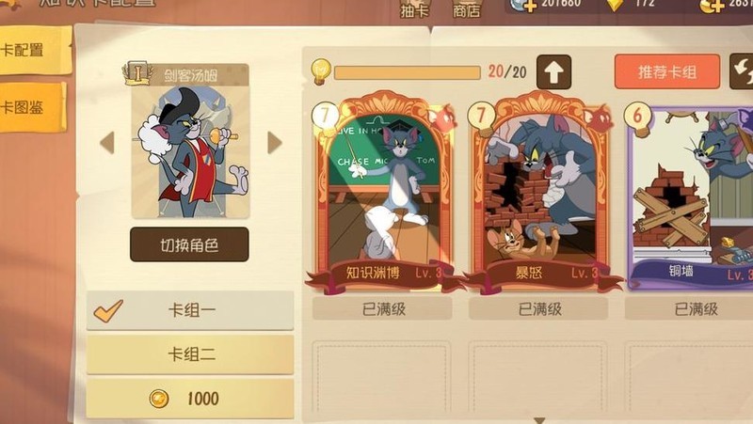
Task: Click the lightbulb knowledge points icon
Action: (321, 71)
